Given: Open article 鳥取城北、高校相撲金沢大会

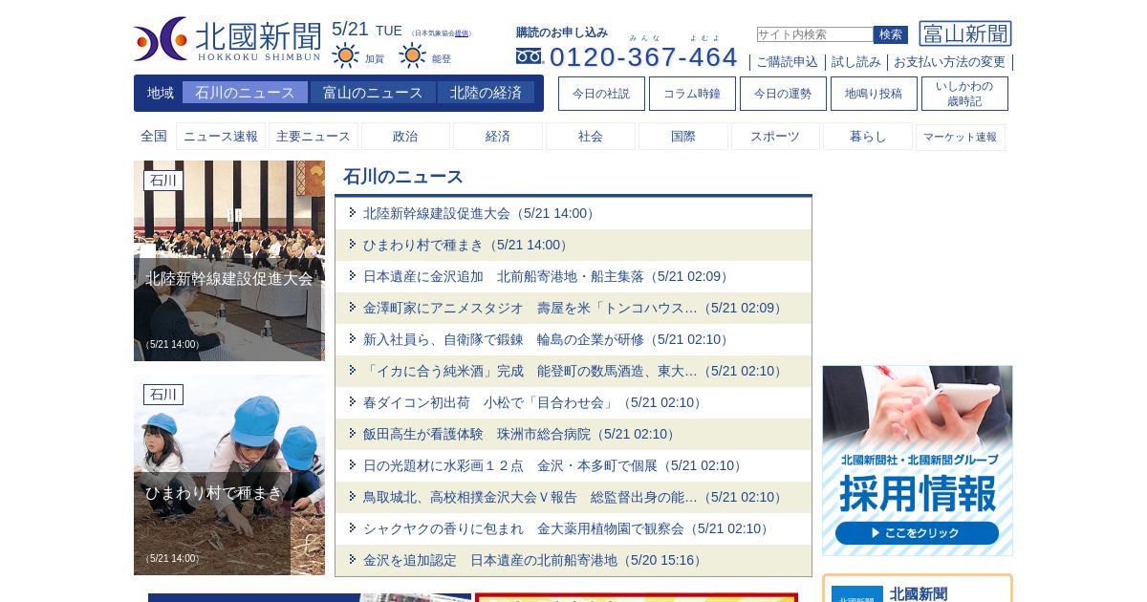Looking at the screenshot, I should click(x=573, y=497).
